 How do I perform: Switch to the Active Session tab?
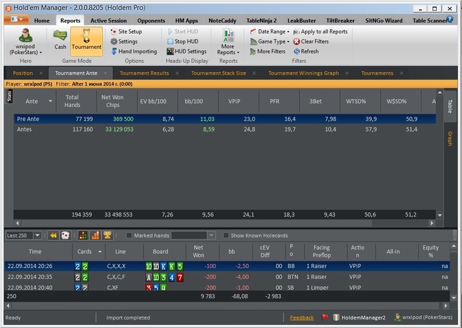108,20
